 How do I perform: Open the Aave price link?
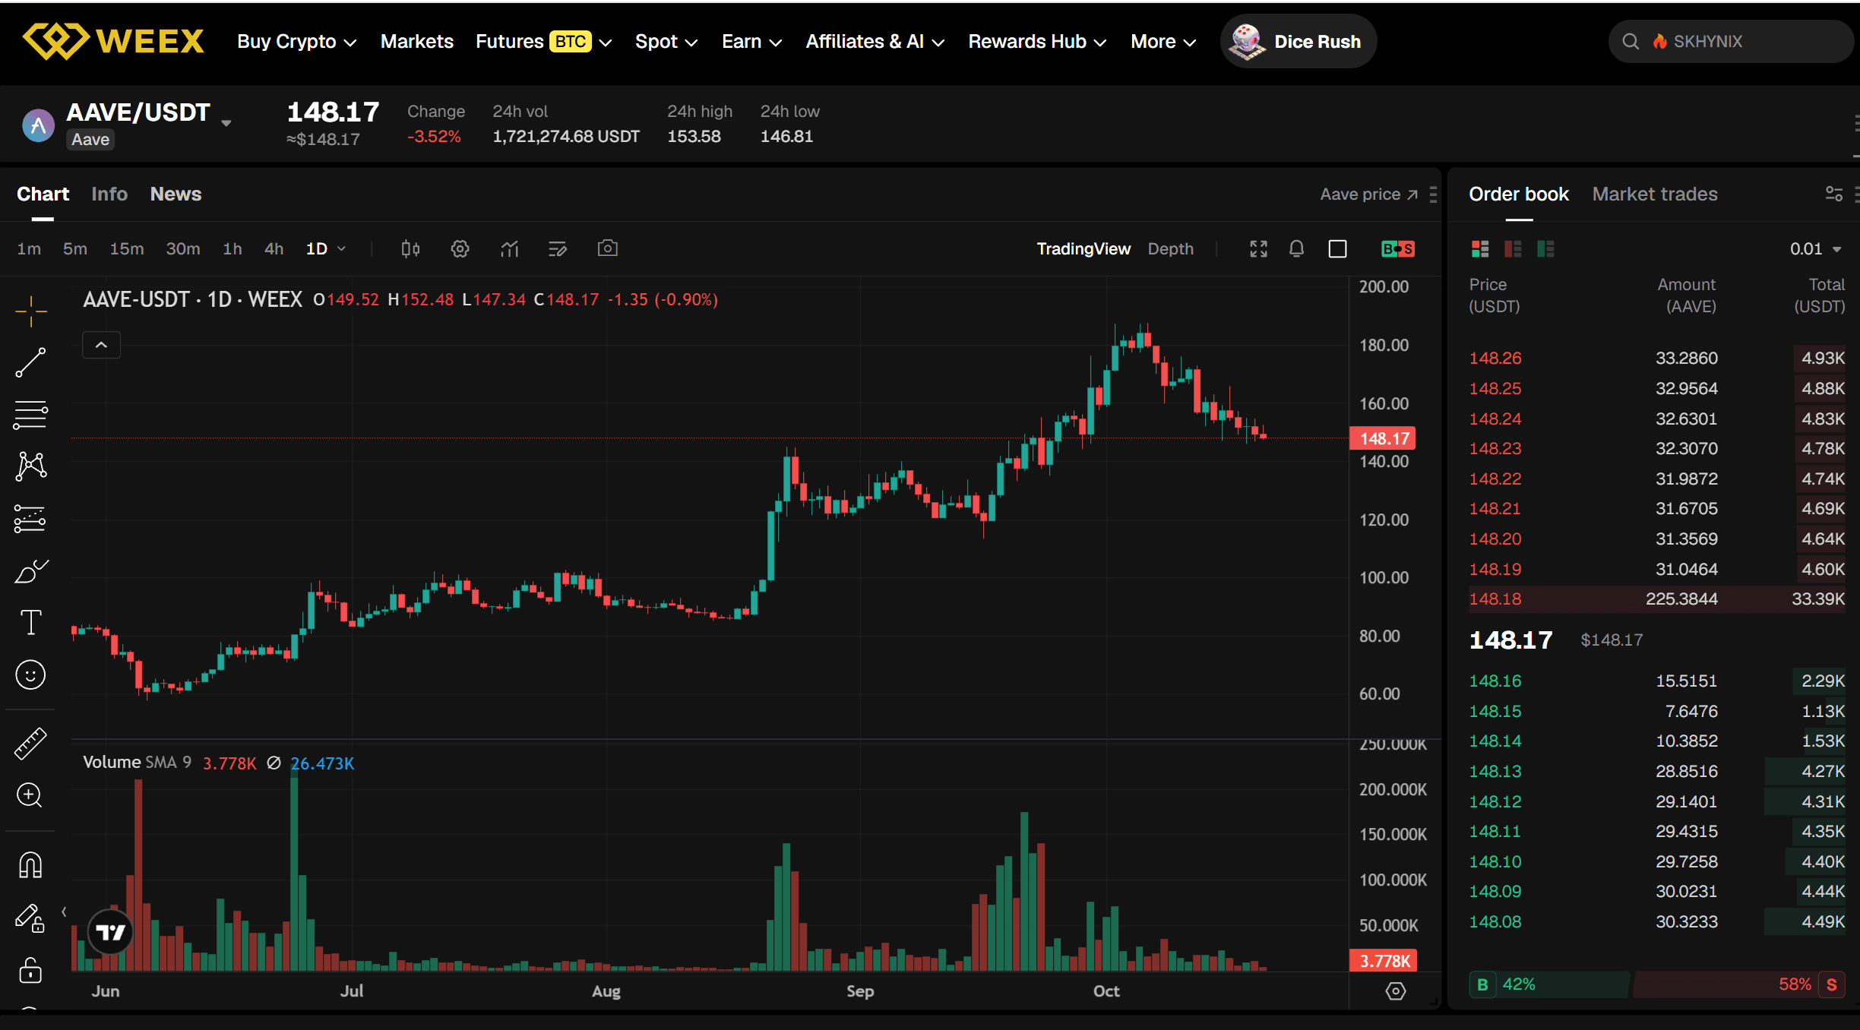coord(1368,194)
